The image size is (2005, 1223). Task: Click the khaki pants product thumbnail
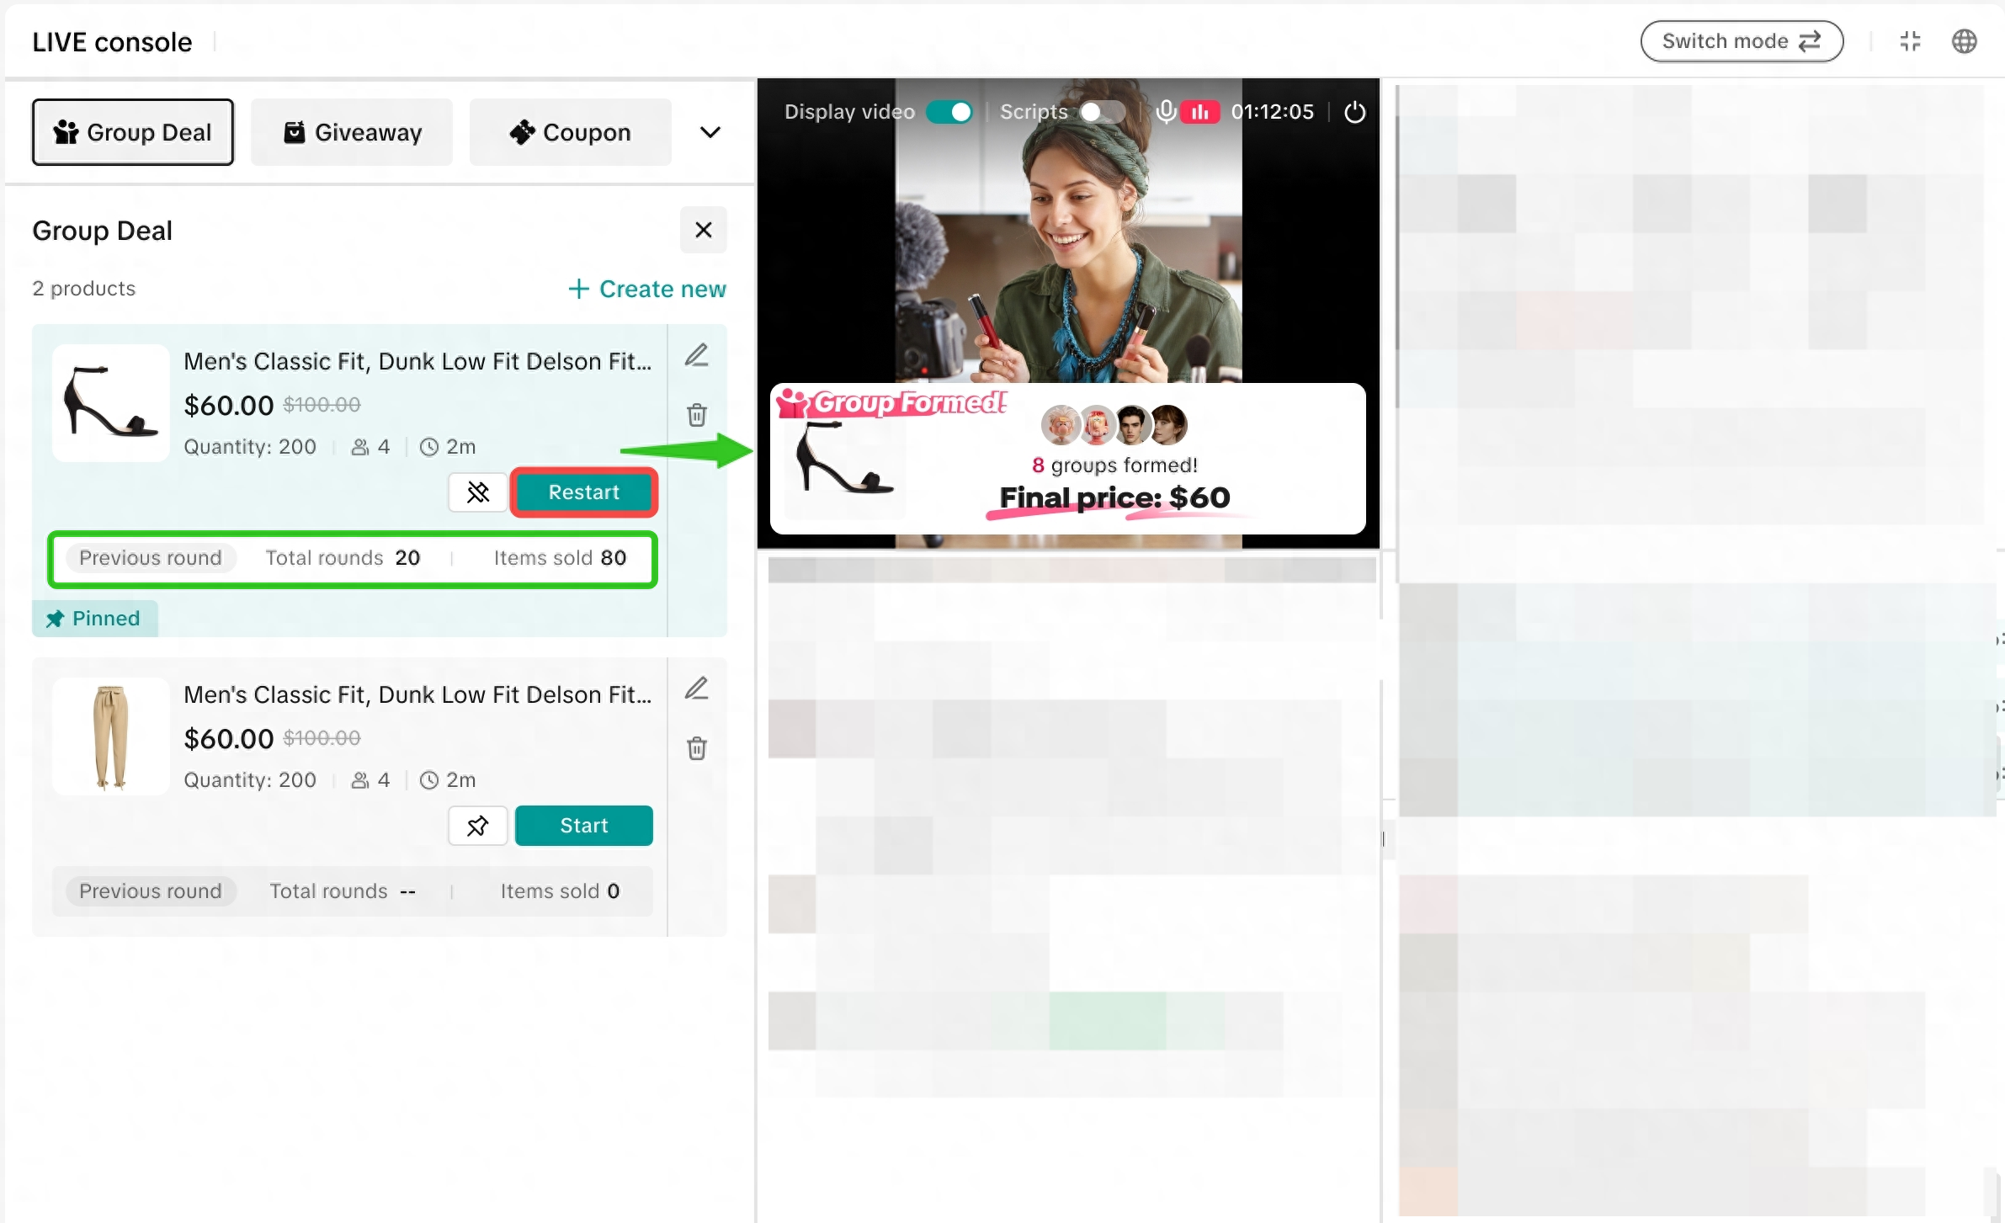[x=111, y=736]
